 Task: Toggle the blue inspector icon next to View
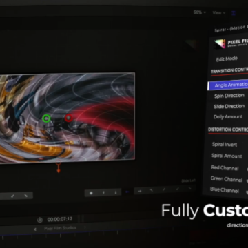point(234,13)
